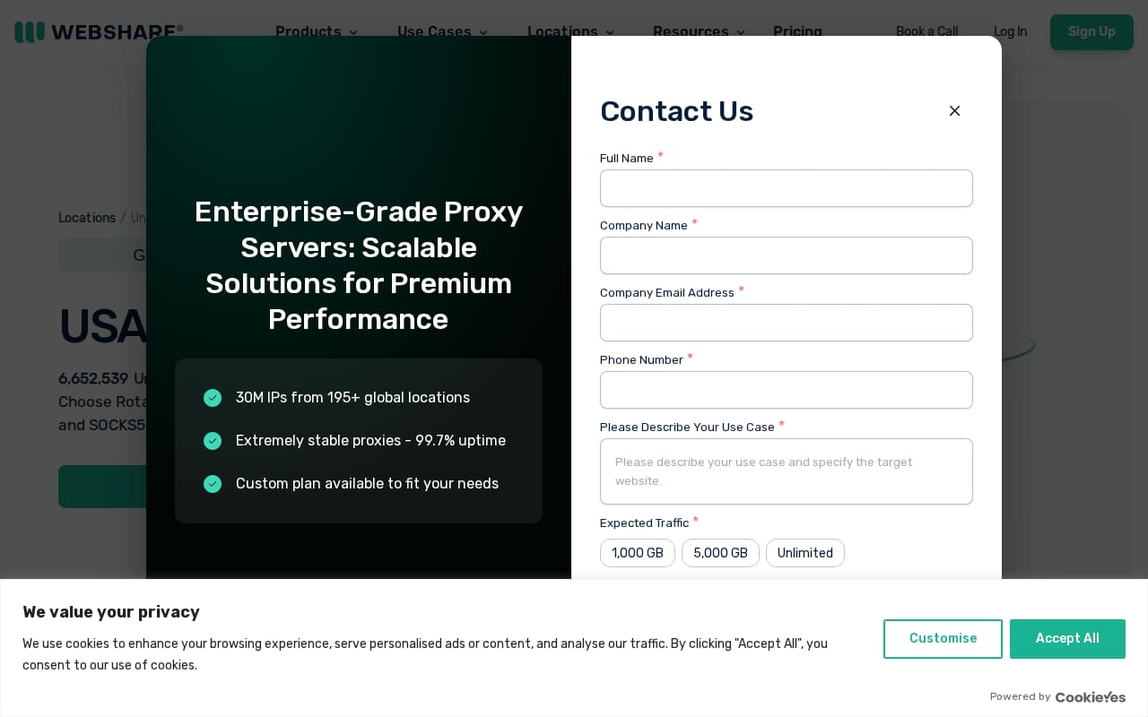Click the Company Name input
1148x717 pixels.
click(x=787, y=255)
